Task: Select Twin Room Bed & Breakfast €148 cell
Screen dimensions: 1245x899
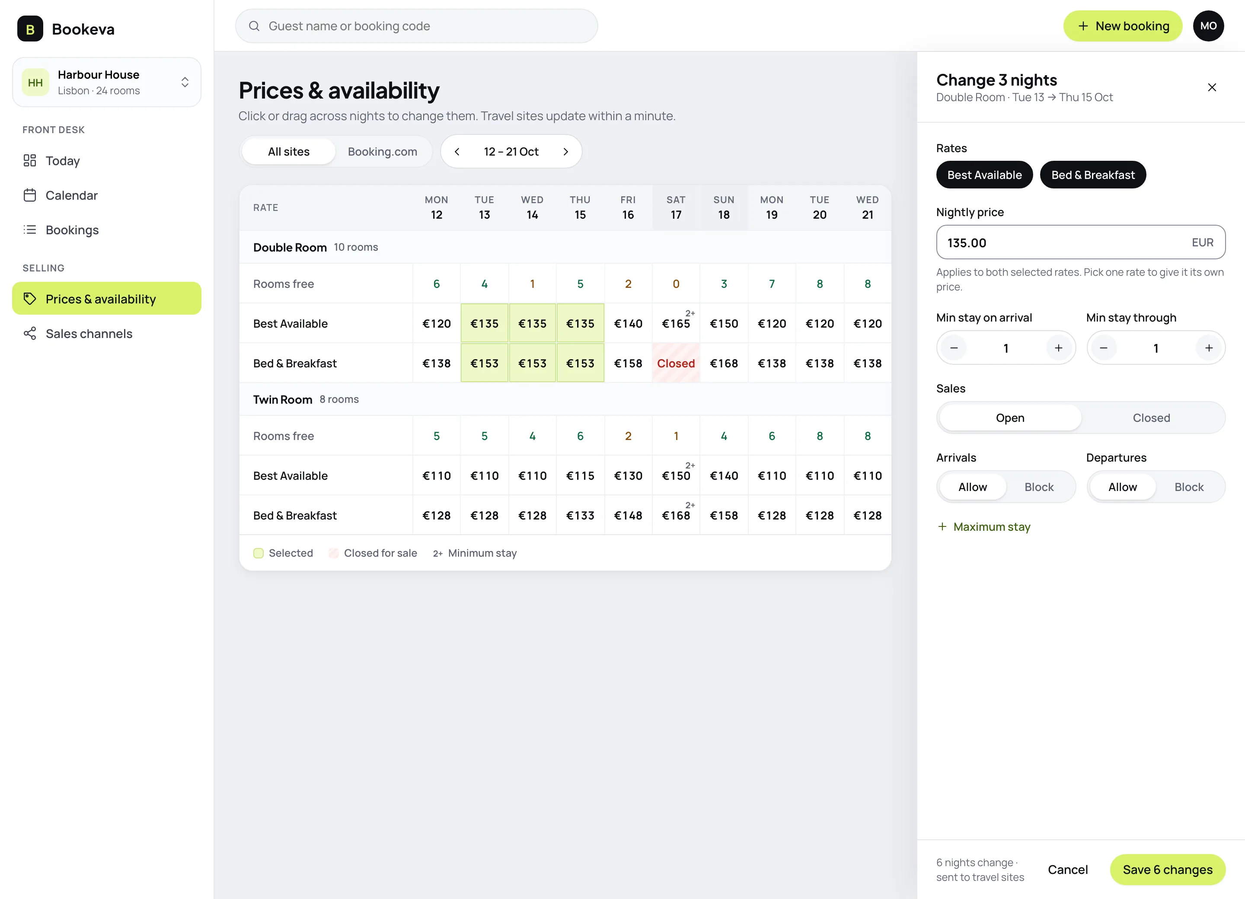Action: click(x=628, y=515)
